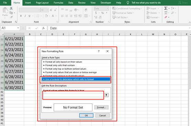Click the Fill down arrow icon

(x=166, y=13)
